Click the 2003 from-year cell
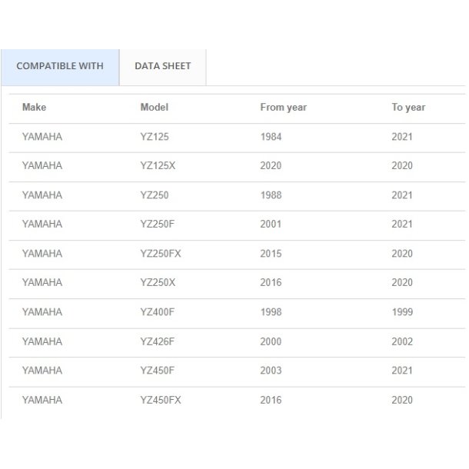 pyautogui.click(x=271, y=371)
